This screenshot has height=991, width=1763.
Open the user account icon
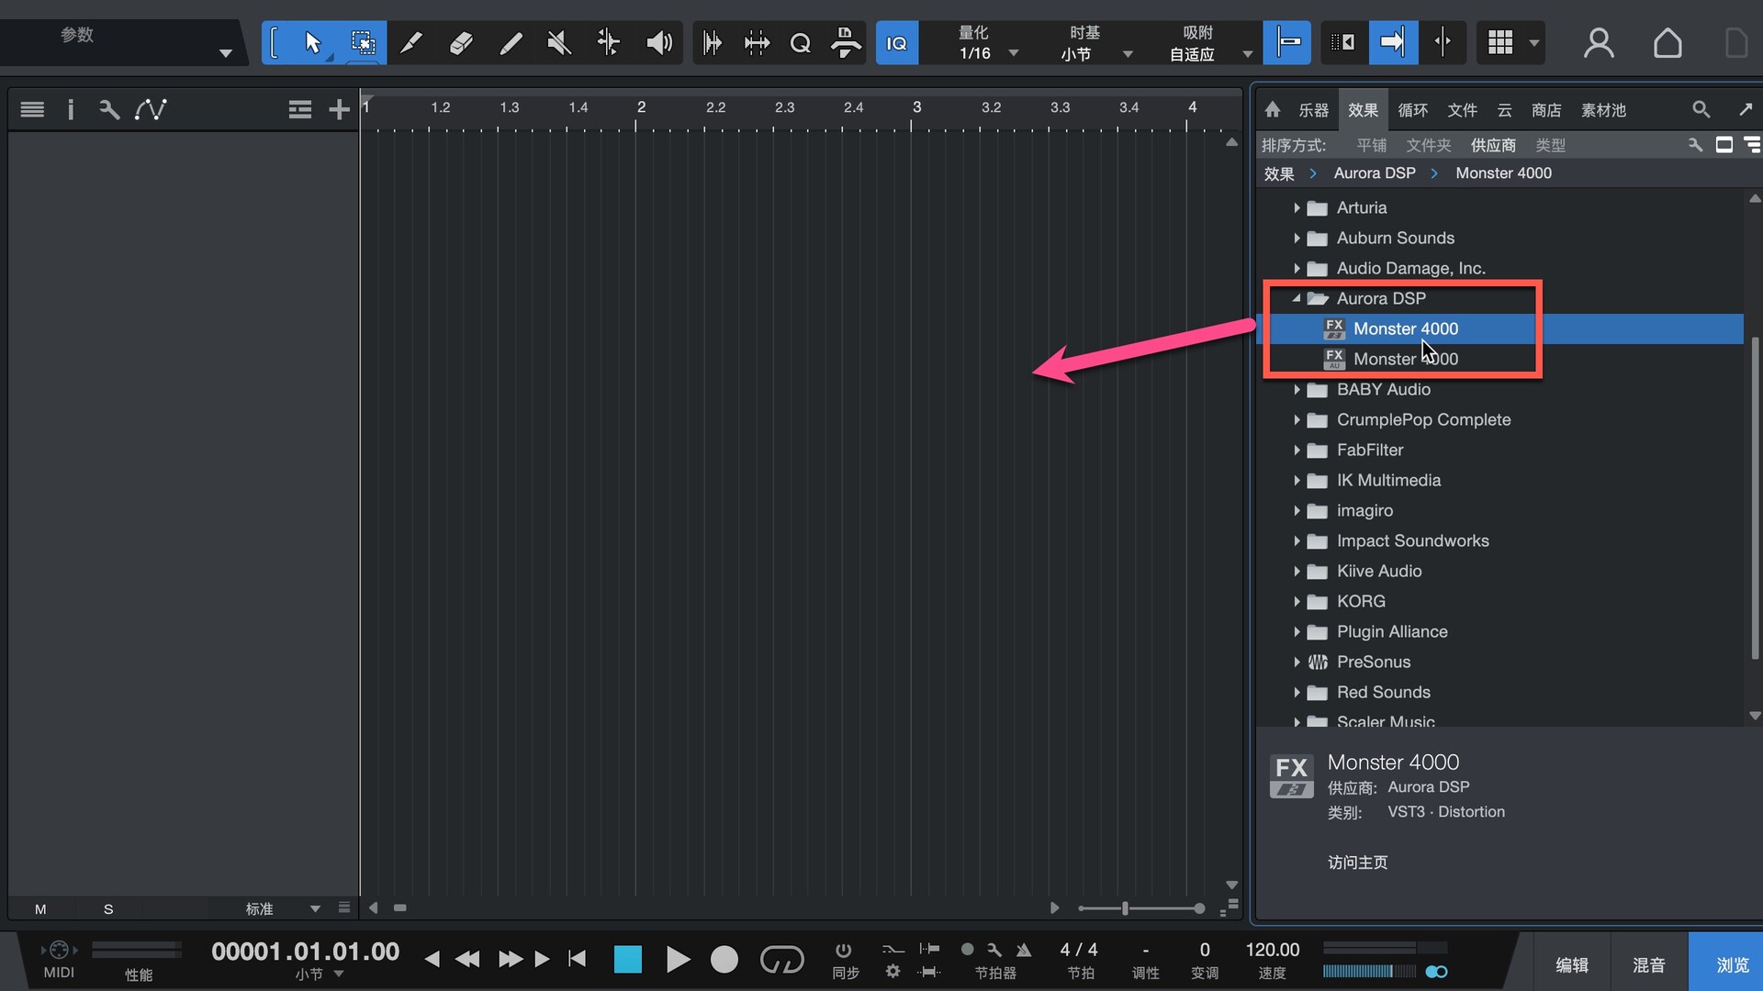tap(1599, 43)
